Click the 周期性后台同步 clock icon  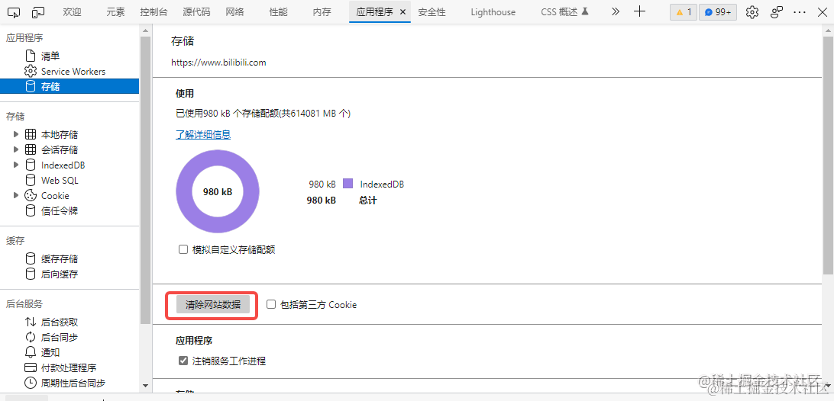(x=31, y=383)
